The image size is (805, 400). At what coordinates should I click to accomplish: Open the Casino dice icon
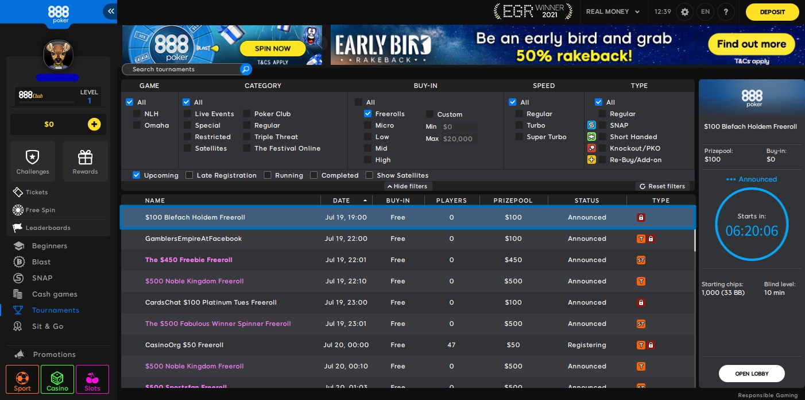tap(57, 379)
